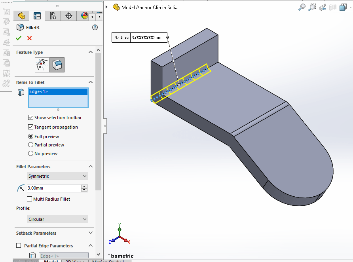The height and width of the screenshot is (262, 353).
Task: Select the Zoom to Area tool
Action: [x=312, y=7]
